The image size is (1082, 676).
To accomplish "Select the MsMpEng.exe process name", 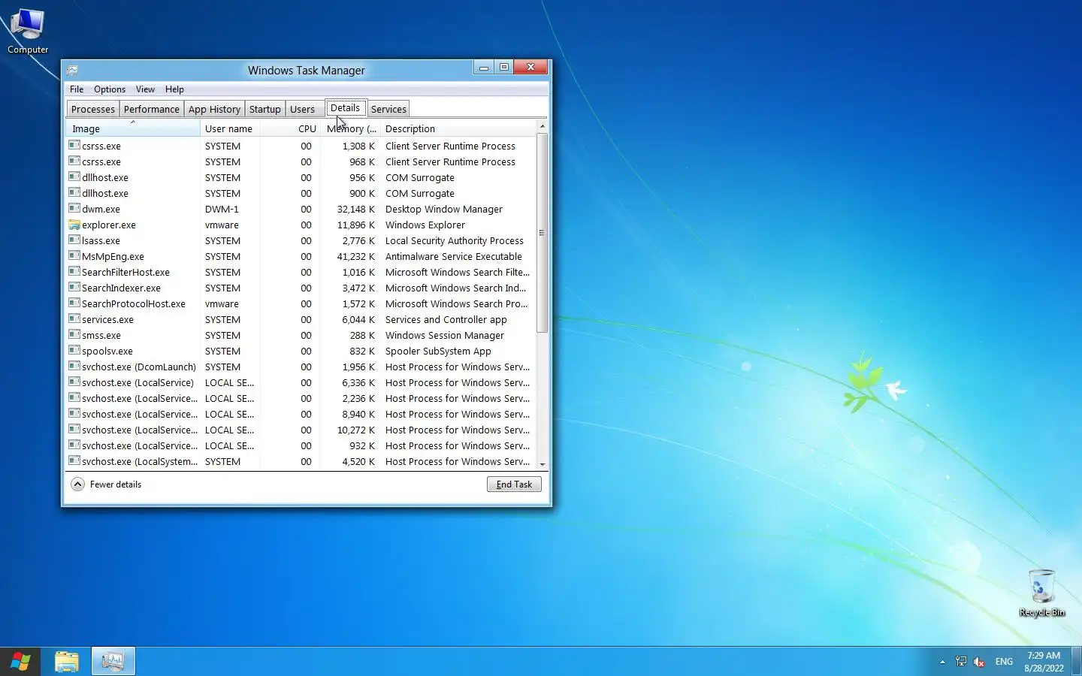I will [x=113, y=256].
